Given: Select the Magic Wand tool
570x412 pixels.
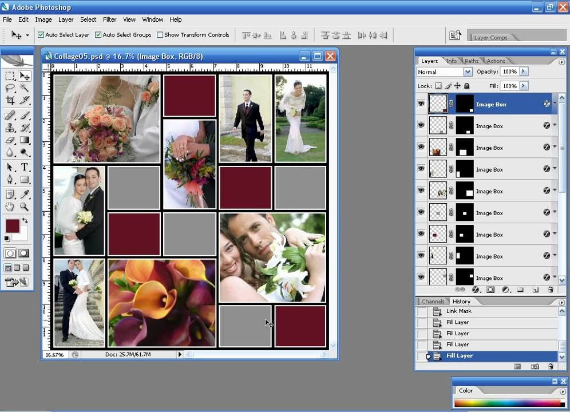Looking at the screenshot, I should [25, 88].
